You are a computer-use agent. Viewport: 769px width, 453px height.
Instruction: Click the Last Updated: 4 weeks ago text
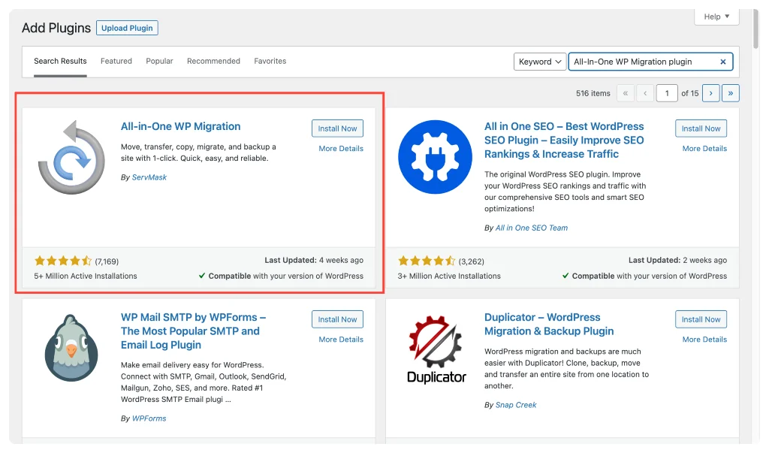click(314, 261)
